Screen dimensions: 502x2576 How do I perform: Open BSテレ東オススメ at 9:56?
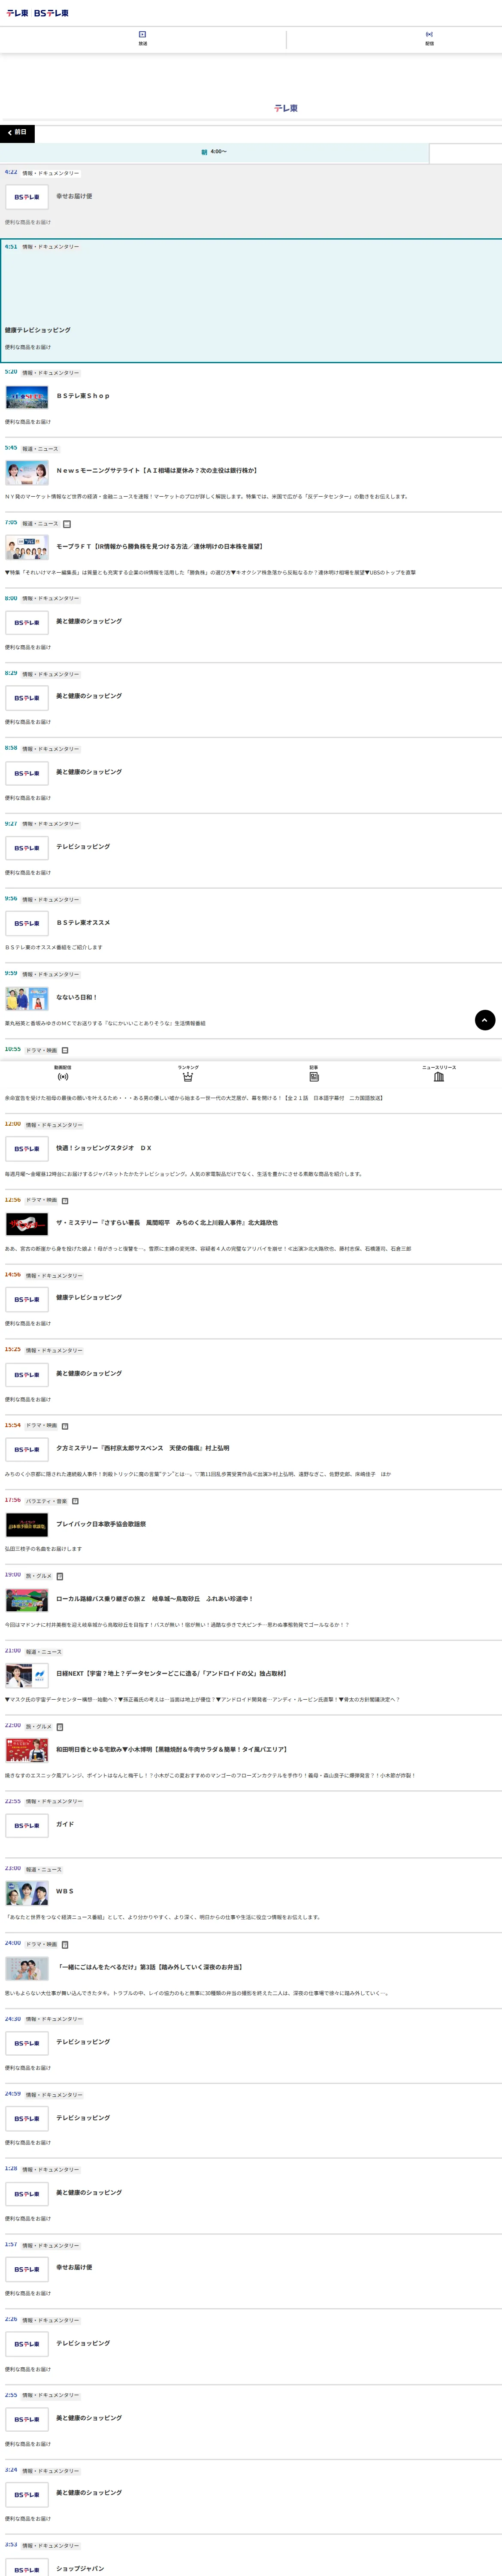83,923
